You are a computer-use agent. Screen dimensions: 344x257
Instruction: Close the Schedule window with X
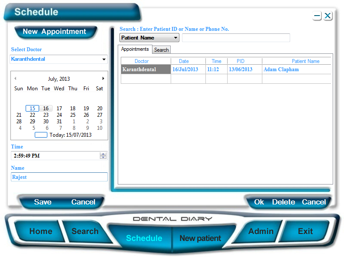[328, 16]
